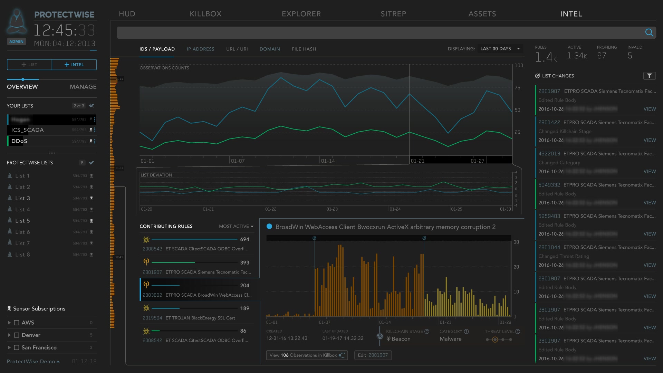The height and width of the screenshot is (373, 663).
Task: Click malware icon of ET TROJAN rule
Action: point(146,308)
